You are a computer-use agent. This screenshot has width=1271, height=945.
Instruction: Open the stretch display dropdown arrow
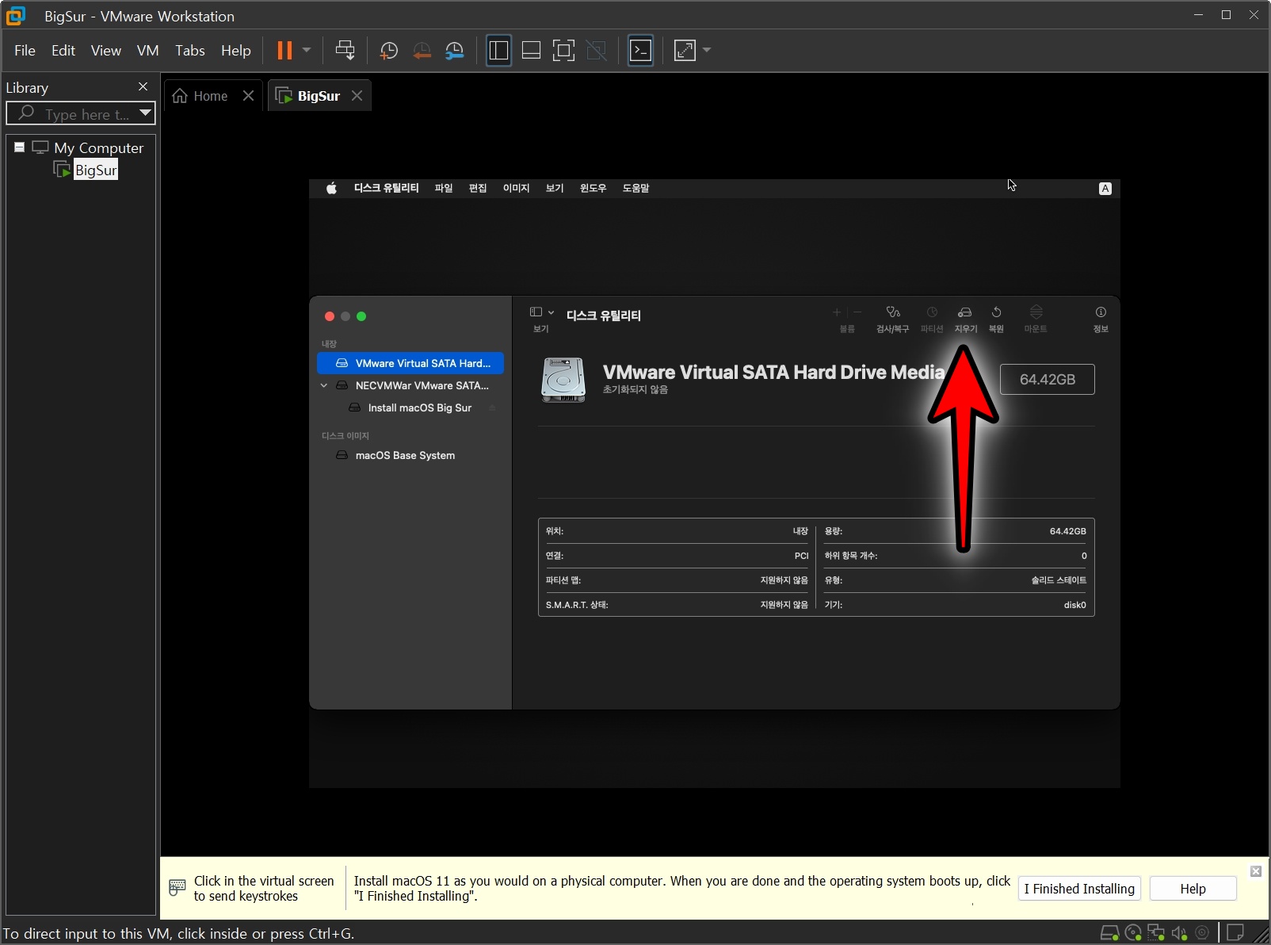(707, 51)
